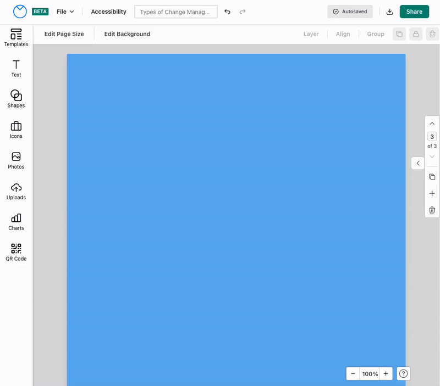Open the Photos panel

(16, 160)
